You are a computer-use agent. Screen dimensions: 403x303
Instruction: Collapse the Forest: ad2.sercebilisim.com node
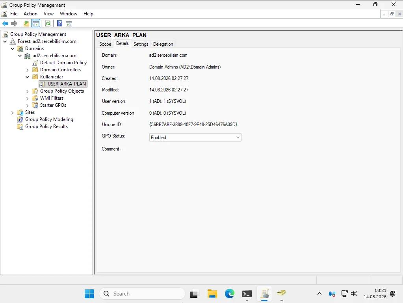pos(5,41)
